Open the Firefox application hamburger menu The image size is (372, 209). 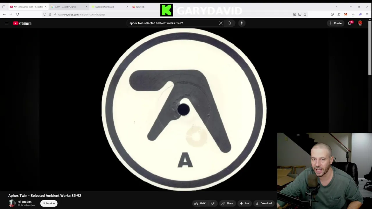[367, 14]
